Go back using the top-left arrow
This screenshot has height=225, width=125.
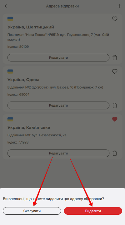coord(5,6)
